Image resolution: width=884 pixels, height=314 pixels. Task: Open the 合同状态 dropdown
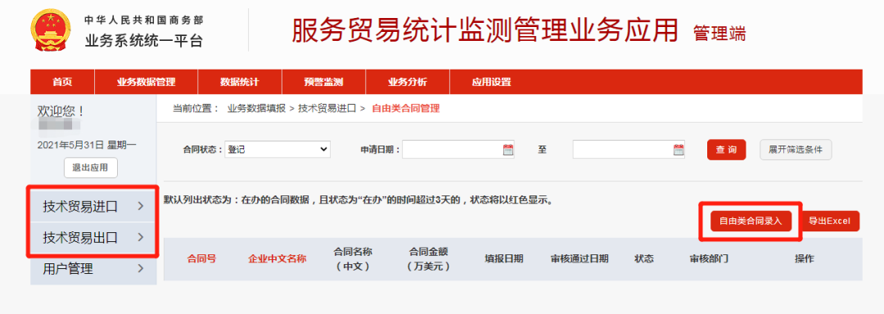click(277, 150)
